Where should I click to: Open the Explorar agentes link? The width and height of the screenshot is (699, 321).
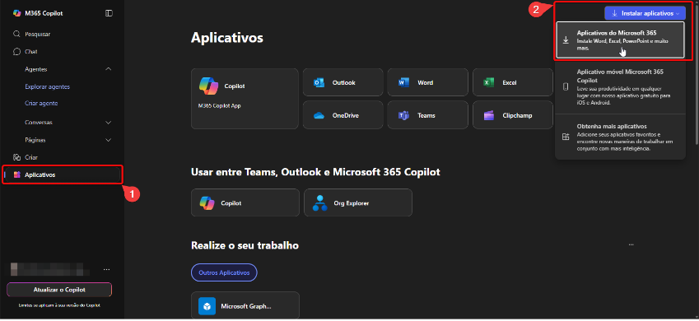click(x=47, y=87)
